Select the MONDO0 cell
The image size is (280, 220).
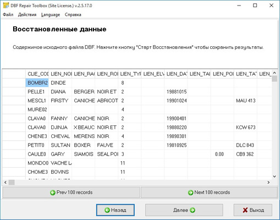(x=37, y=163)
